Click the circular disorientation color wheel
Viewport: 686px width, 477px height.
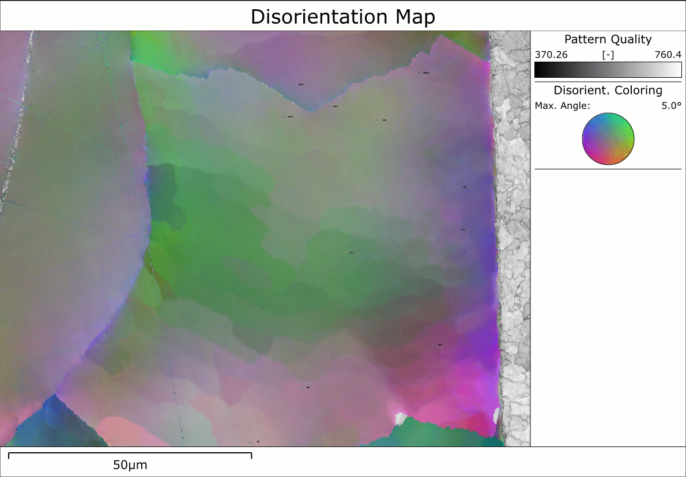point(608,139)
